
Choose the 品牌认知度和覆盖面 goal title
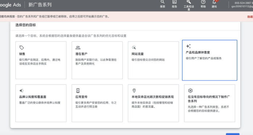(x=33, y=97)
